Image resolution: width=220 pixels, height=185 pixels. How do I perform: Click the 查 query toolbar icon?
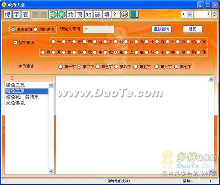pos(26,15)
